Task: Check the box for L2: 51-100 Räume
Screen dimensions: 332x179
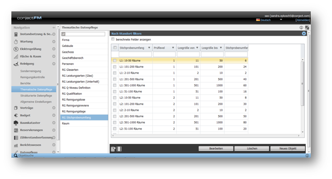Action: [115, 129]
